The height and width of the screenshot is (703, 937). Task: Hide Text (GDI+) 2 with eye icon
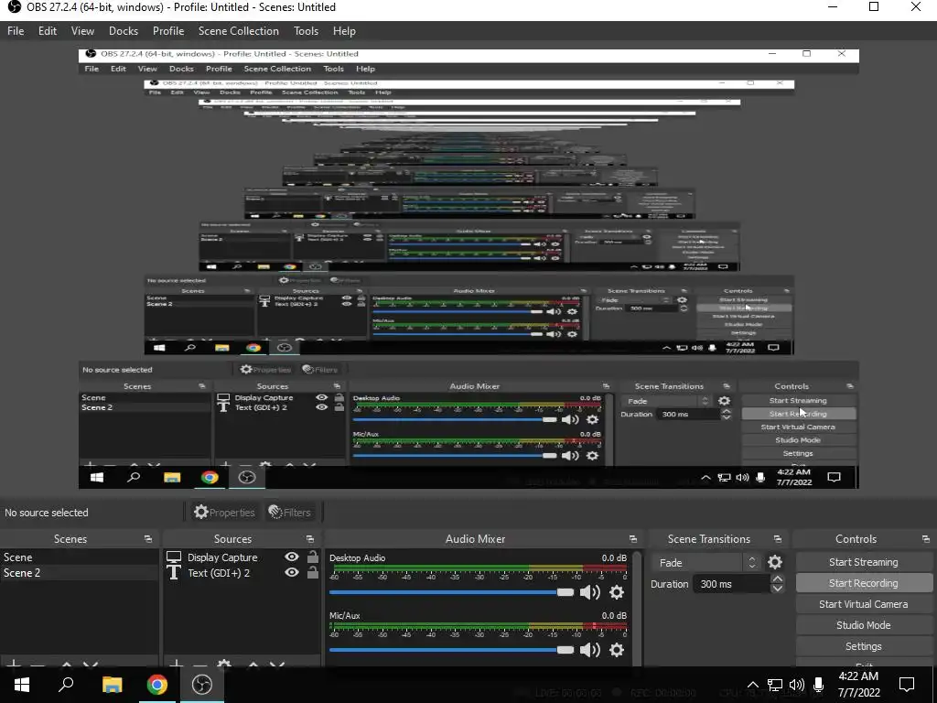292,572
